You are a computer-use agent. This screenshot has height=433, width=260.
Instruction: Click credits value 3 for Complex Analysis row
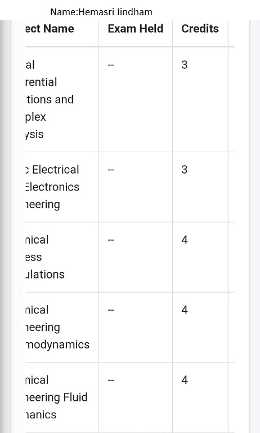tap(185, 65)
